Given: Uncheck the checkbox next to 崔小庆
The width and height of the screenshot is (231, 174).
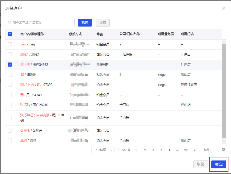Looking at the screenshot, I should (9, 65).
